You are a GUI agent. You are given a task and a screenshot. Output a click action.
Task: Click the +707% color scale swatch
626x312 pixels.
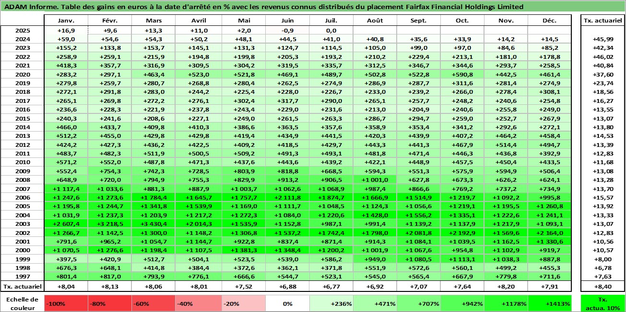(418, 303)
